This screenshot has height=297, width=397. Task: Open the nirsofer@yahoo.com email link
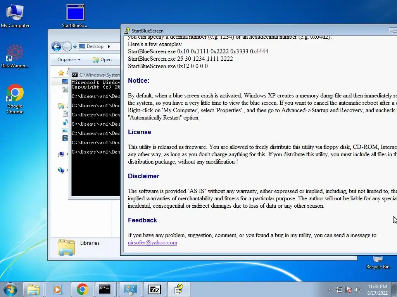152,243
